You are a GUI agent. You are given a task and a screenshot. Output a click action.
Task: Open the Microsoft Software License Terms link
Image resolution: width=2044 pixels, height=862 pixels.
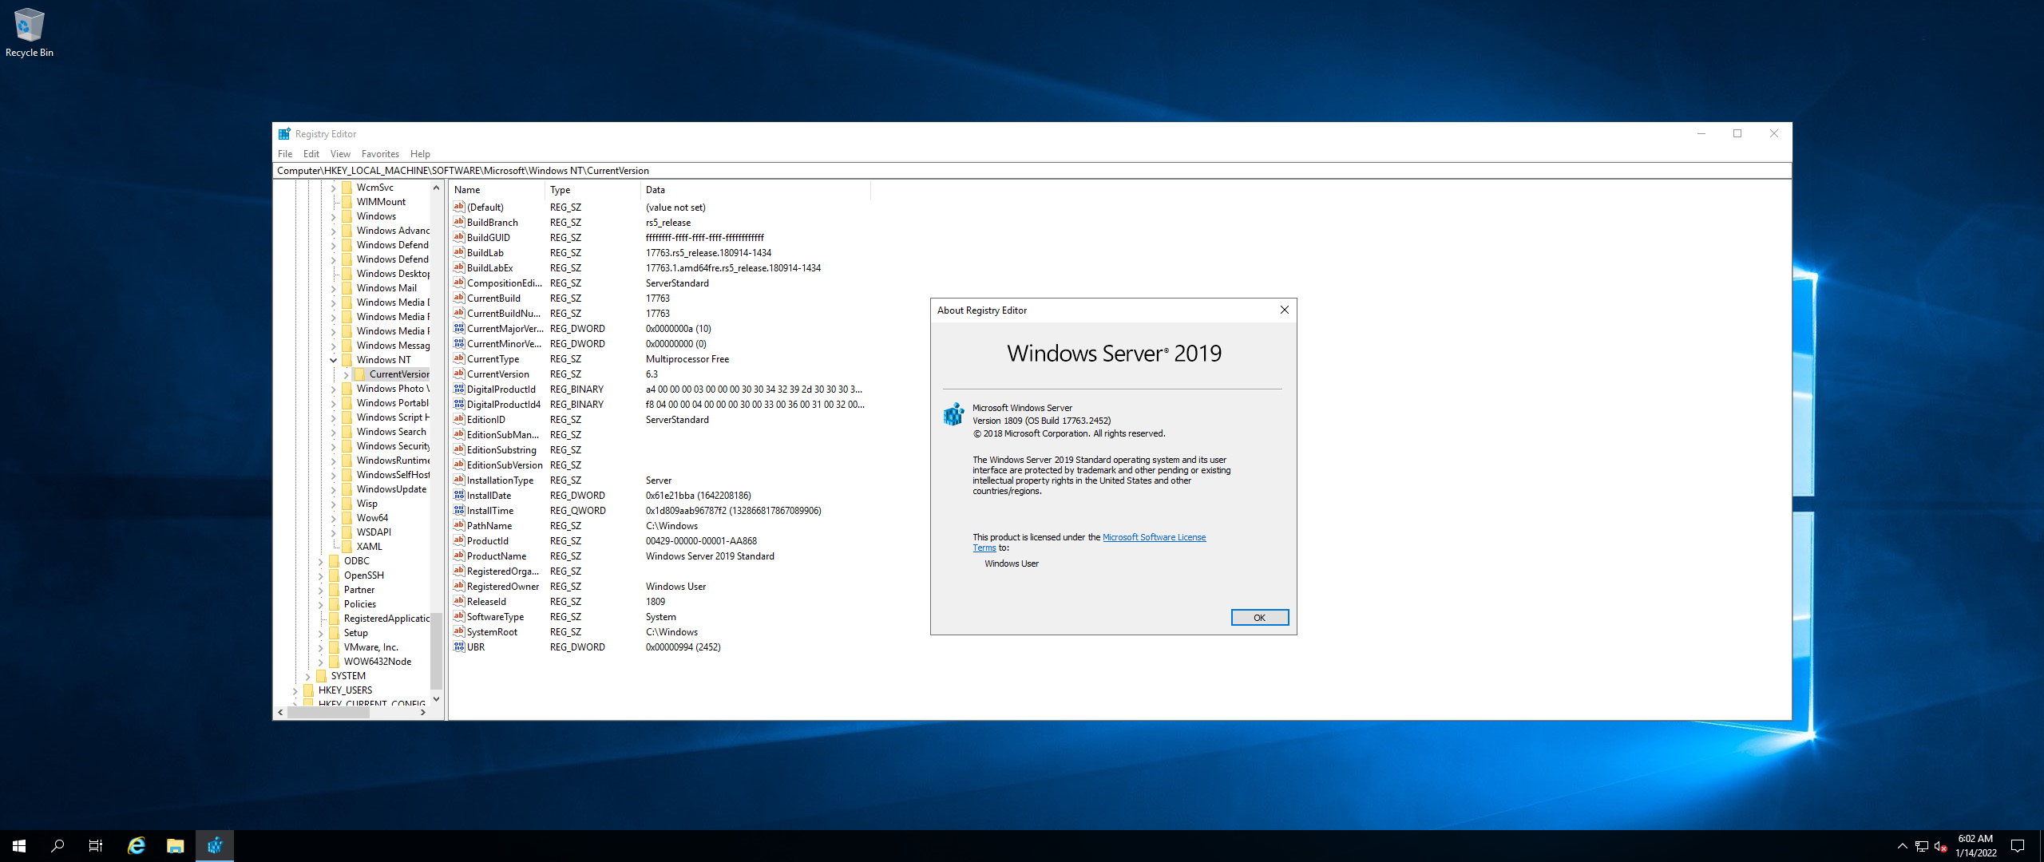1154,537
